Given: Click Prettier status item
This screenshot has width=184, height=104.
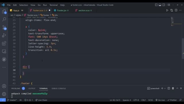Looking at the screenshot, I should point(172,100).
